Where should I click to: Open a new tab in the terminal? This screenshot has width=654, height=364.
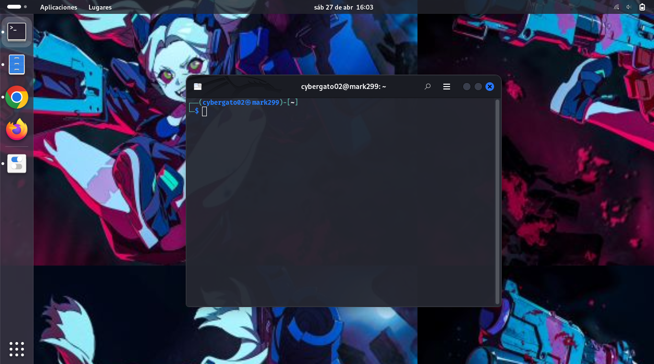pyautogui.click(x=198, y=87)
